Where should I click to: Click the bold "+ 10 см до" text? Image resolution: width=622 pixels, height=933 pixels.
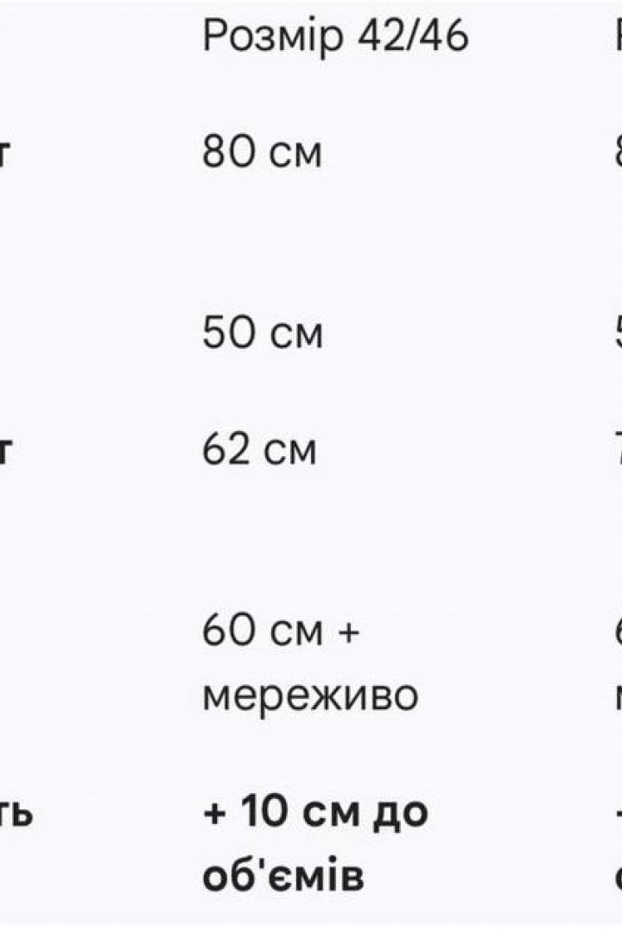coord(315,813)
